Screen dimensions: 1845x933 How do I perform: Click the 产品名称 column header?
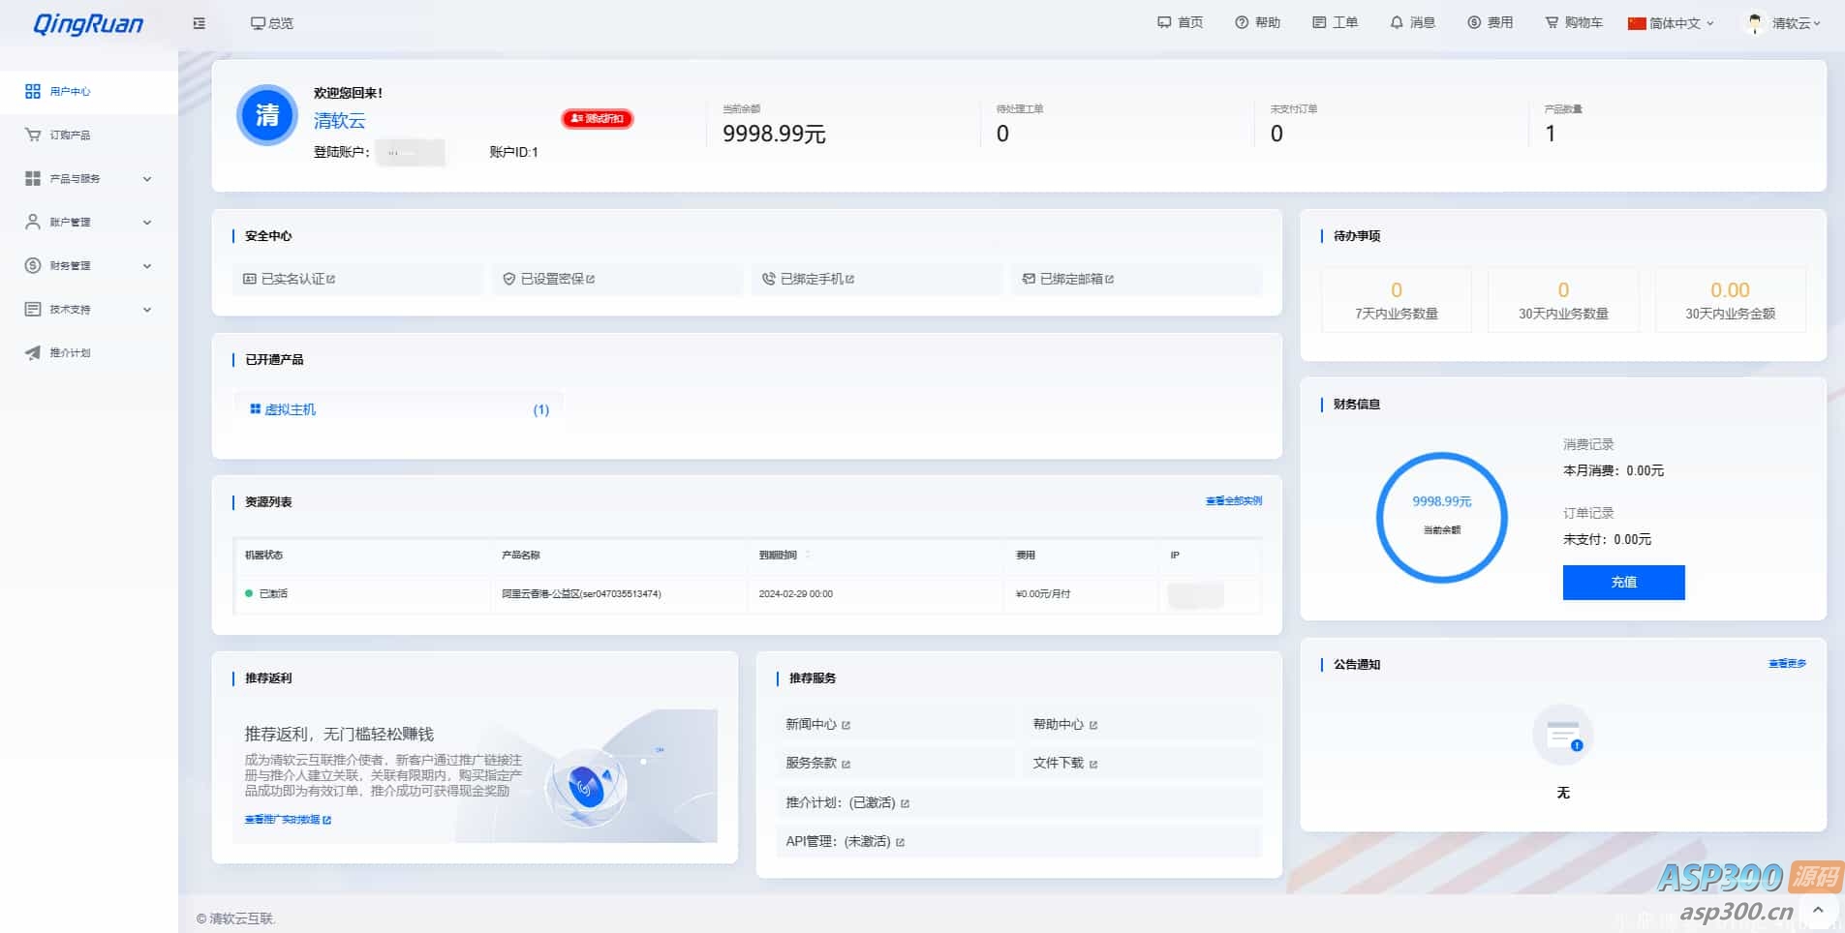[521, 556]
